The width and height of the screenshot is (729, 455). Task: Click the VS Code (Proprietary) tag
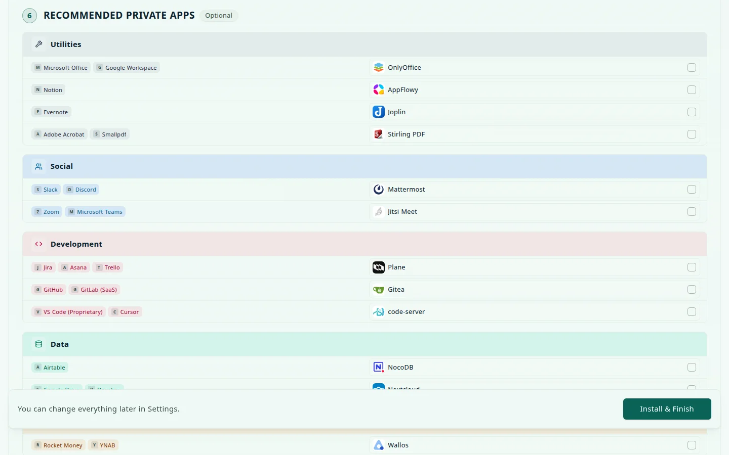pyautogui.click(x=68, y=312)
